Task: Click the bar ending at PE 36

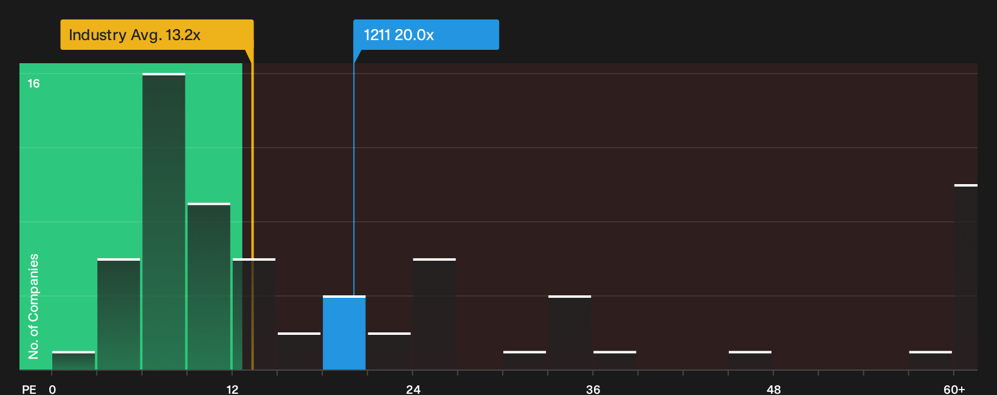Action: 570,332
